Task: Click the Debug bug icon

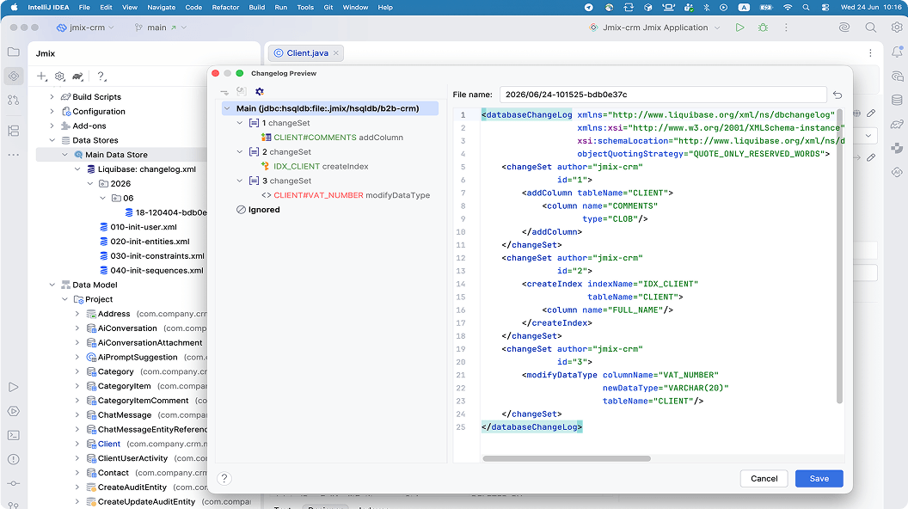Action: click(764, 28)
